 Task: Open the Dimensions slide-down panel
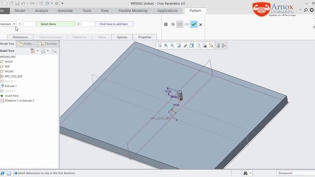pyautogui.click(x=20, y=37)
